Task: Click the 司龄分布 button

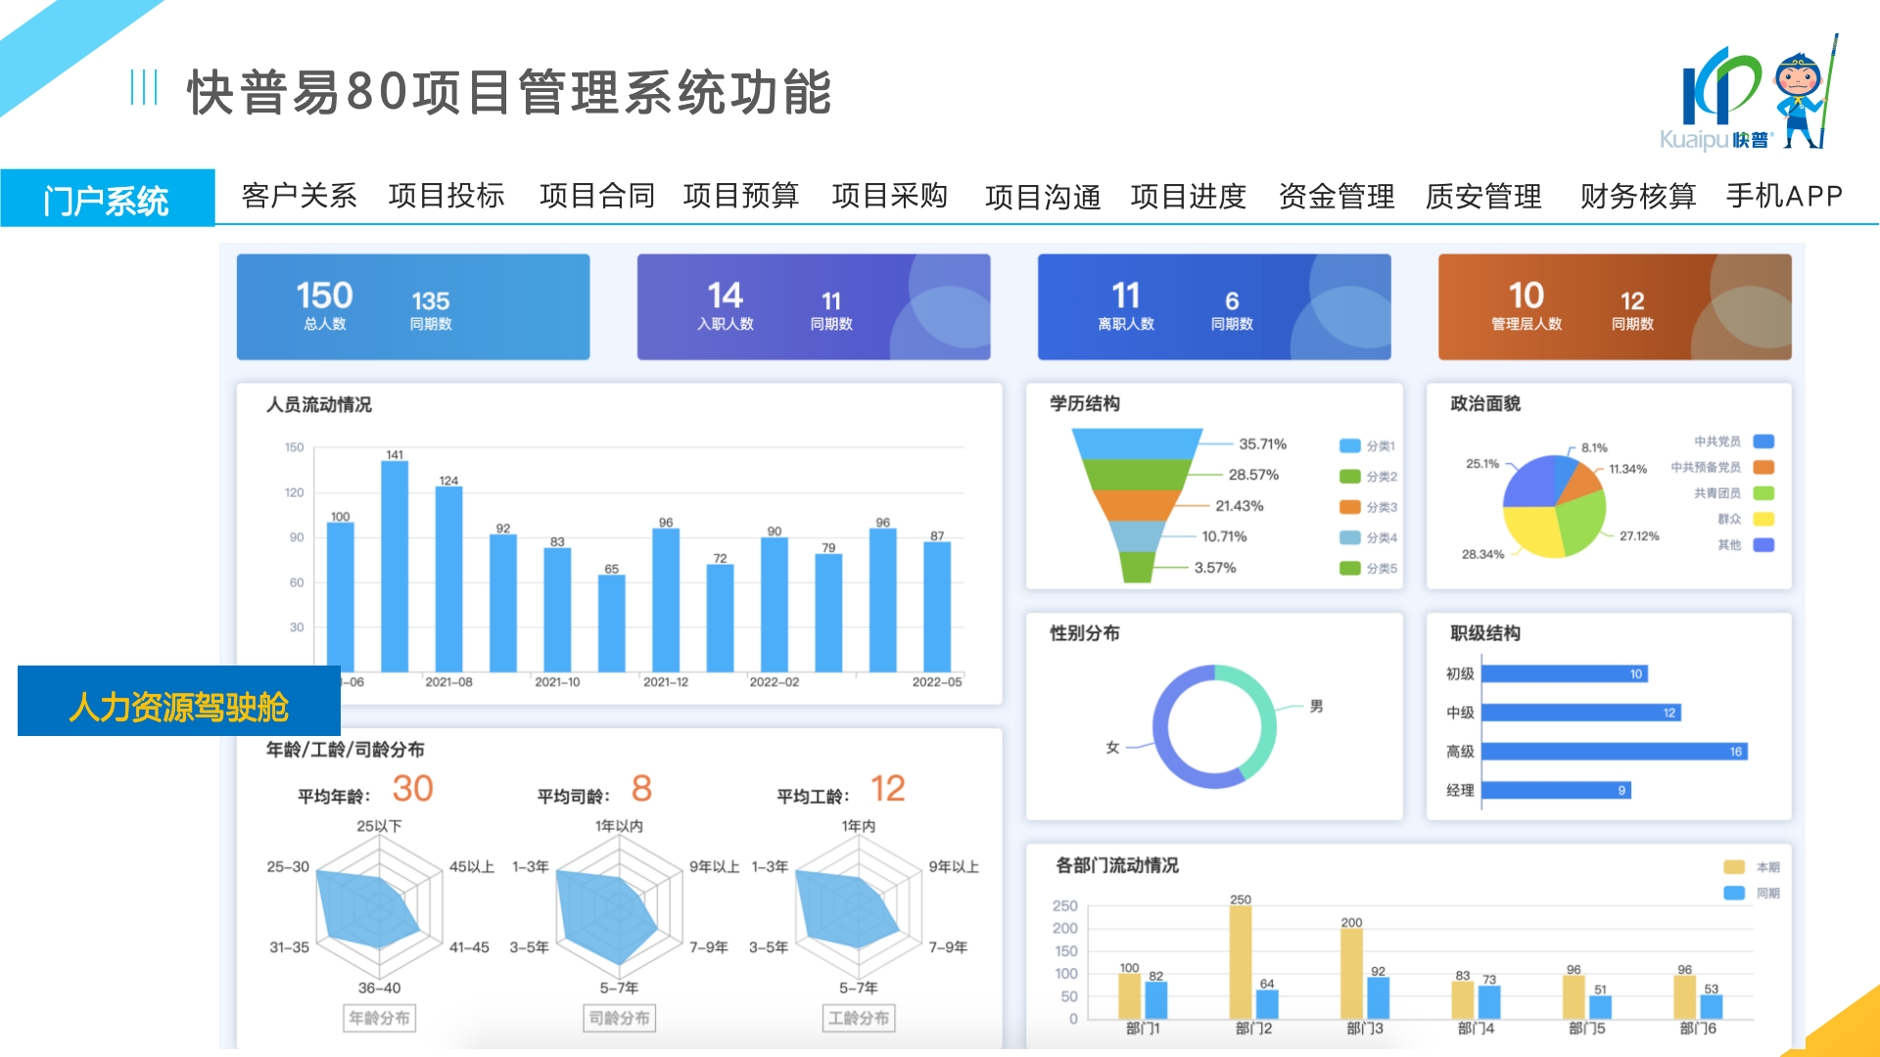Action: click(x=619, y=1018)
